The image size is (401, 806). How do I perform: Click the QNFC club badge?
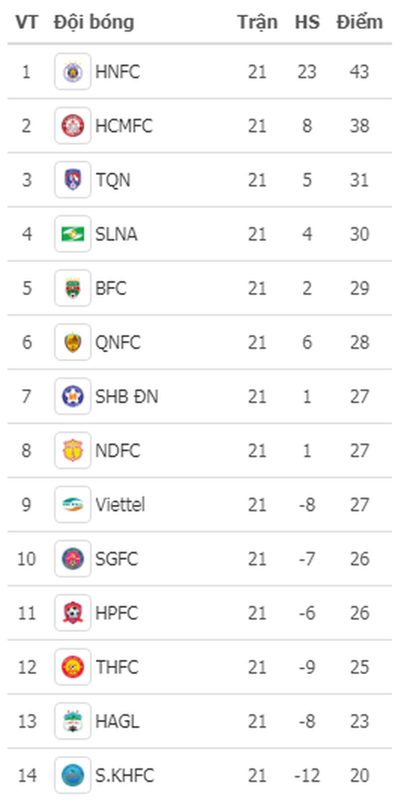(72, 342)
